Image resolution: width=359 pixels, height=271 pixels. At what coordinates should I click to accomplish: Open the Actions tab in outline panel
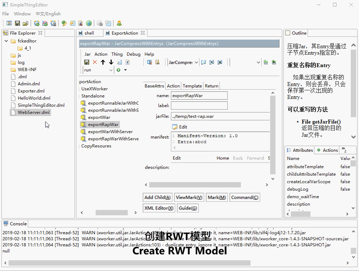(327, 150)
